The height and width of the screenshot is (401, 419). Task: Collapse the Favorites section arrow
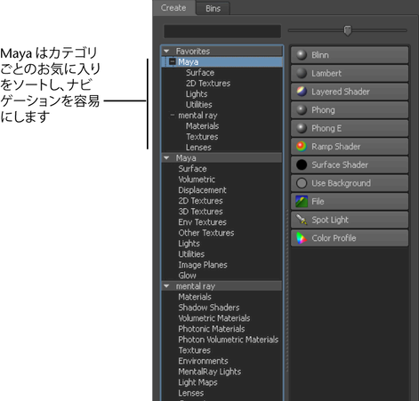(166, 51)
